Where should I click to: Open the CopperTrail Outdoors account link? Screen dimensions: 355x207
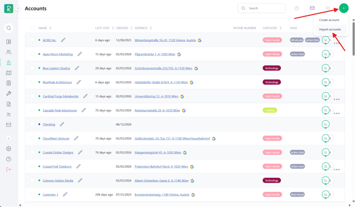click(57, 167)
